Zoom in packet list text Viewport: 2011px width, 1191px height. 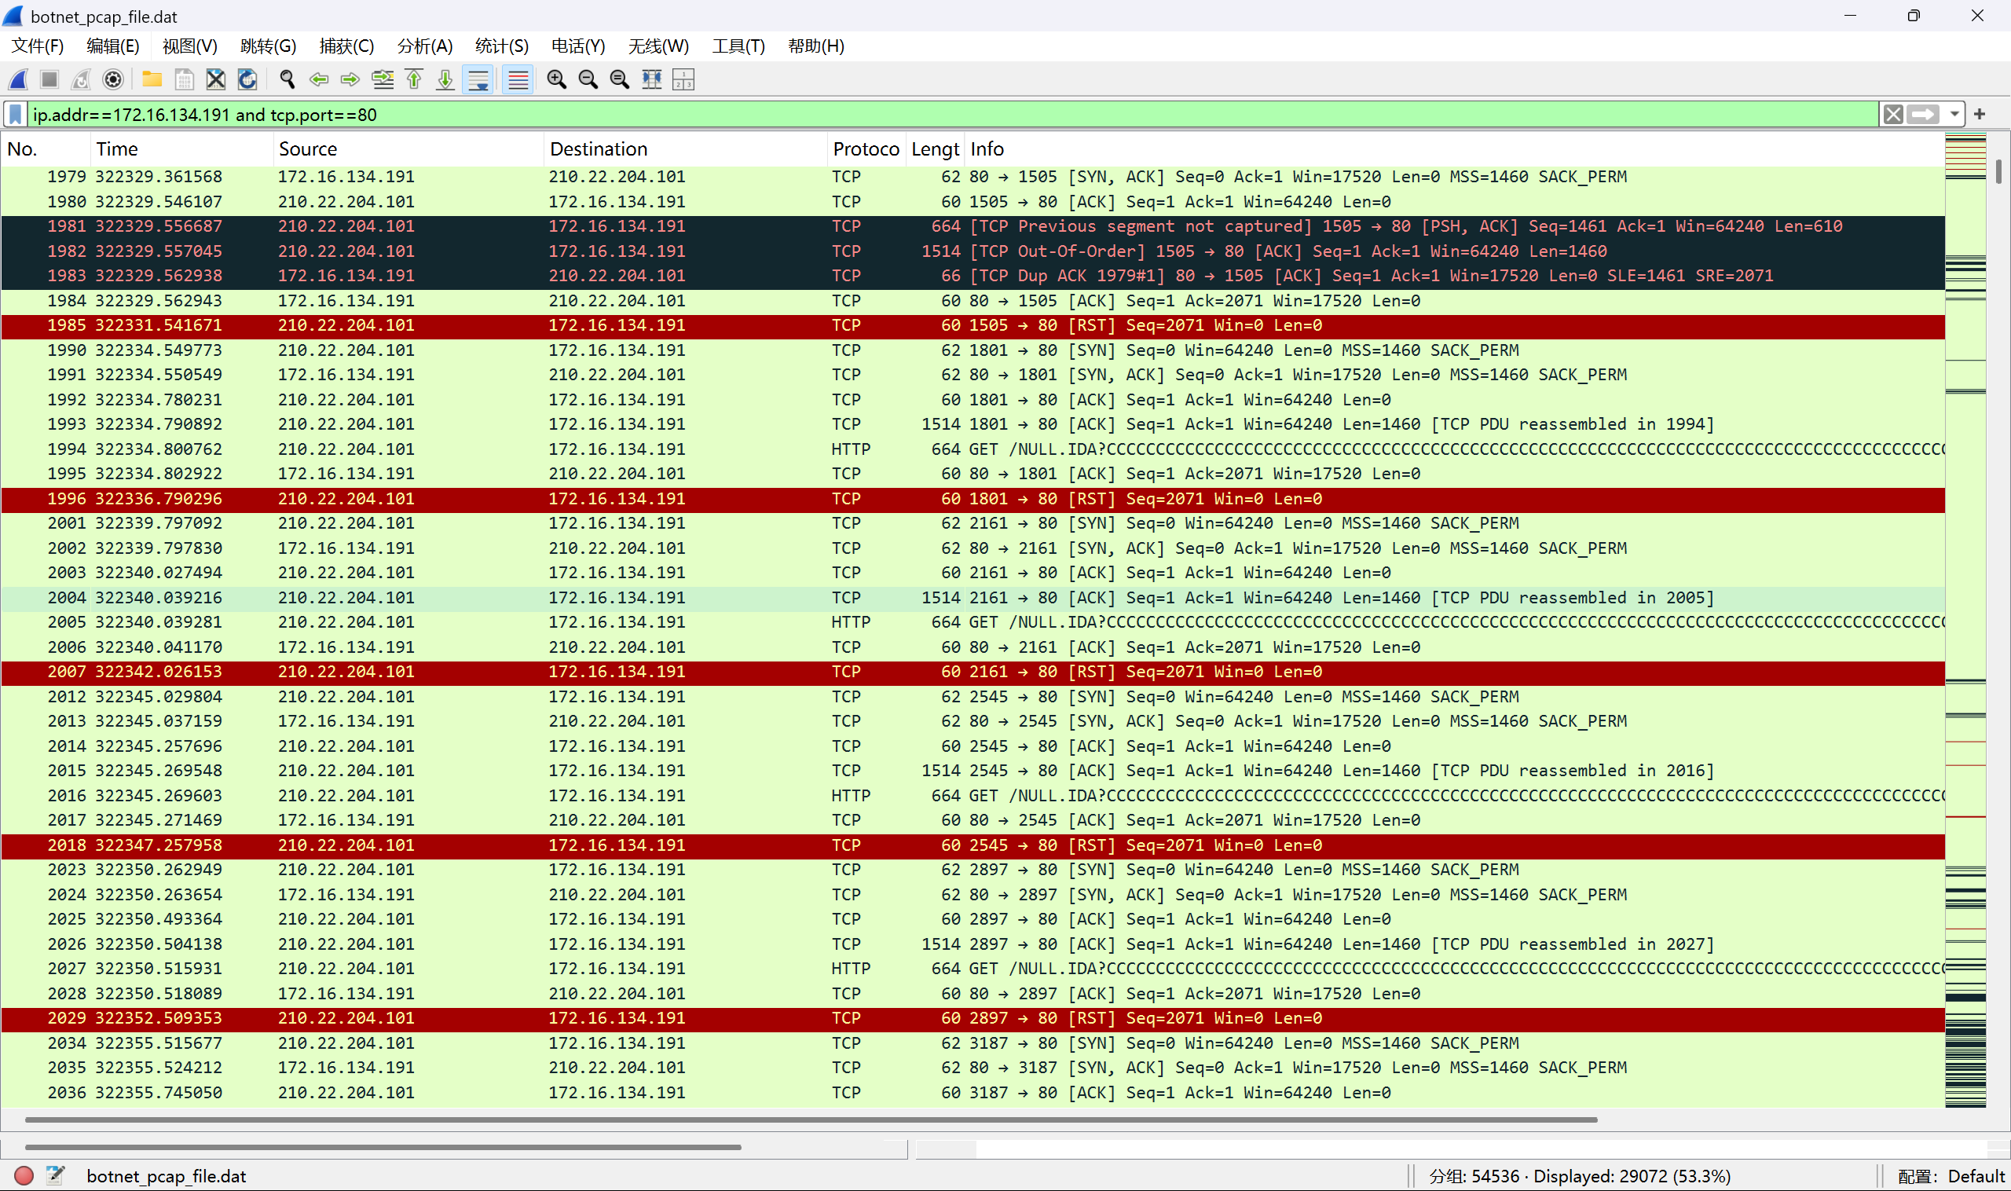[556, 79]
